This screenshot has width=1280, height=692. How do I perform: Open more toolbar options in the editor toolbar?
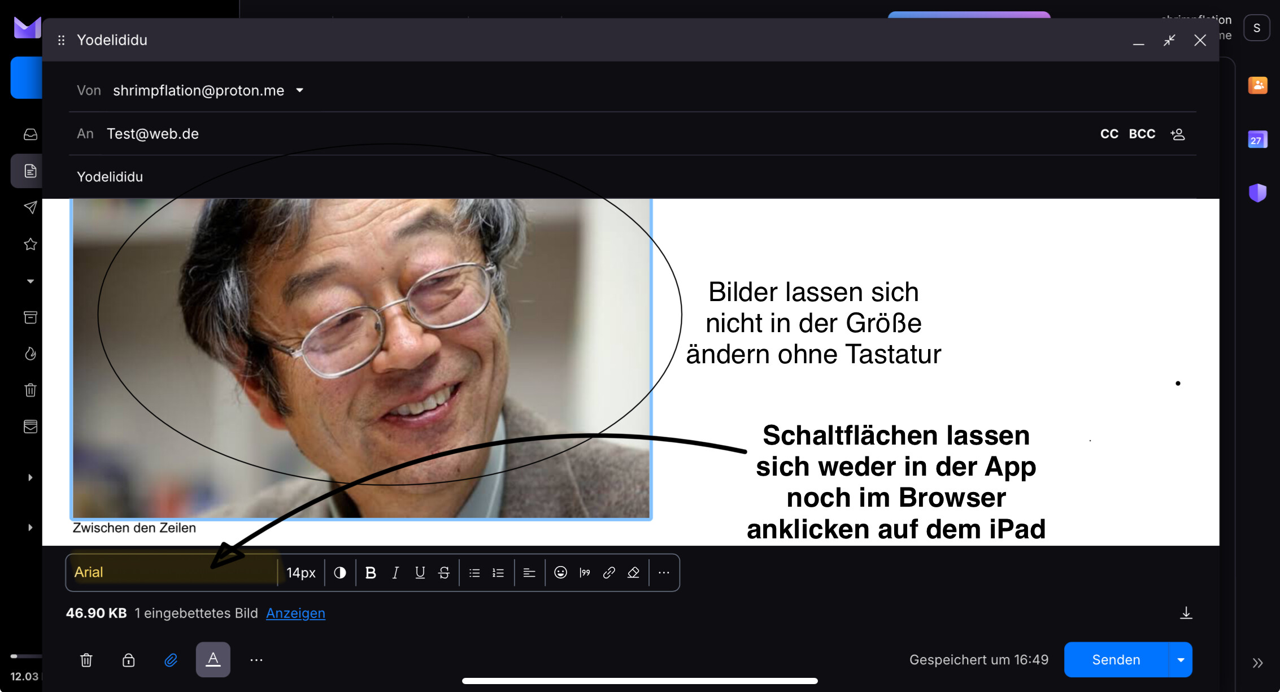[664, 573]
